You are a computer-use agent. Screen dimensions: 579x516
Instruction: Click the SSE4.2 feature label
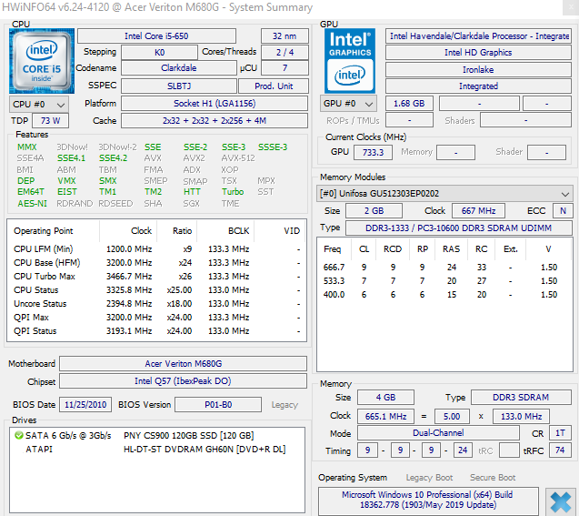114,158
